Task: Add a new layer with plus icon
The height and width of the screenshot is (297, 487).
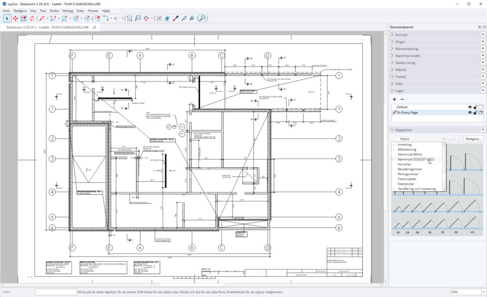Action: pyautogui.click(x=394, y=99)
